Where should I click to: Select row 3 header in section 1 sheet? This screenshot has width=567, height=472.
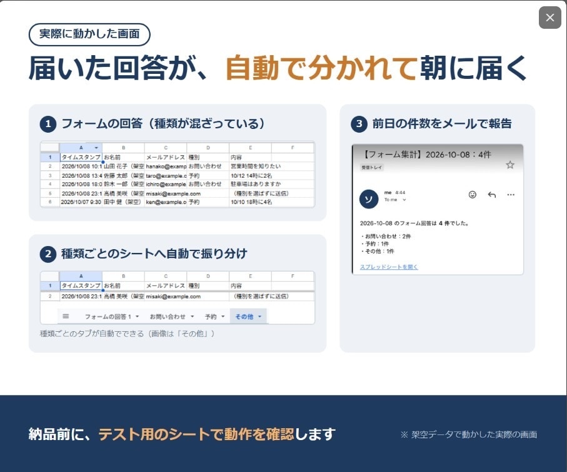tap(50, 175)
